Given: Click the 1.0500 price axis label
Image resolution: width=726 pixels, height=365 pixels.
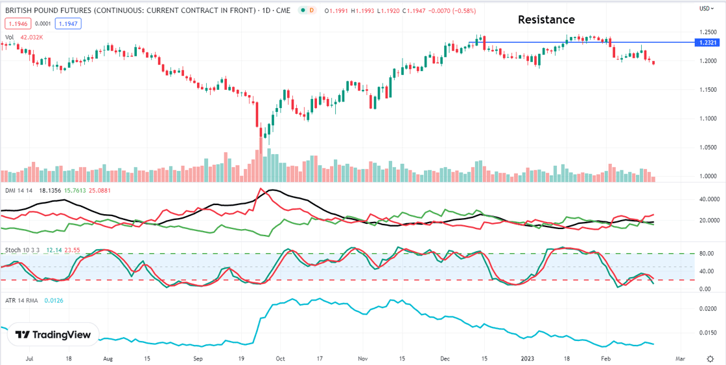Looking at the screenshot, I should click(707, 148).
